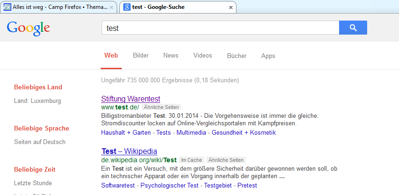This screenshot has width=399, height=195.
Task: Open the Gesundheit + Kosmetik sitelink
Action: [244, 132]
